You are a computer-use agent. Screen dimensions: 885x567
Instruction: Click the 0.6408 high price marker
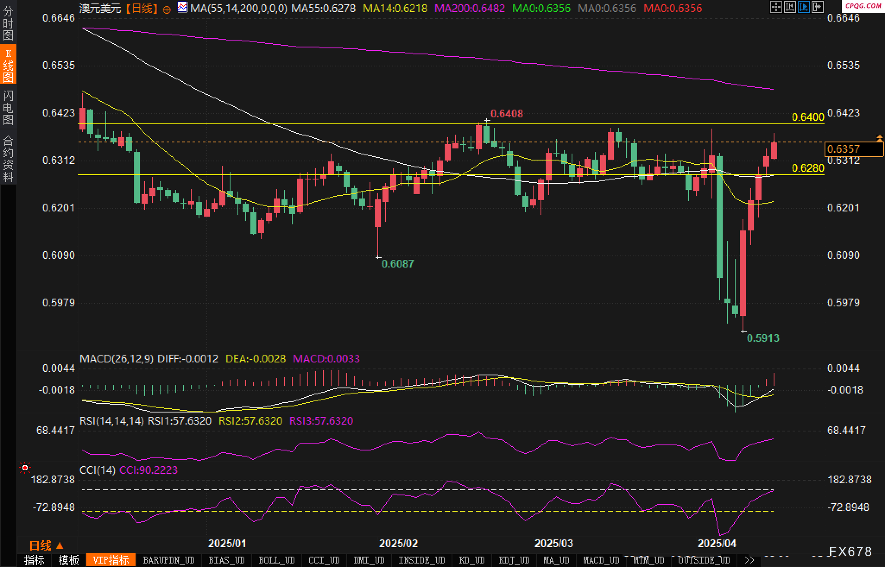(x=507, y=113)
